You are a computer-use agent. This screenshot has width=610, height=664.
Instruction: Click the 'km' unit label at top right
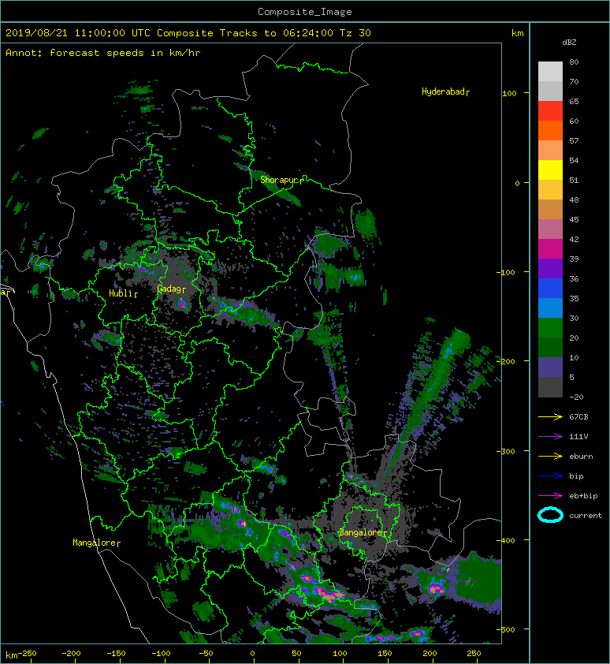point(517,33)
